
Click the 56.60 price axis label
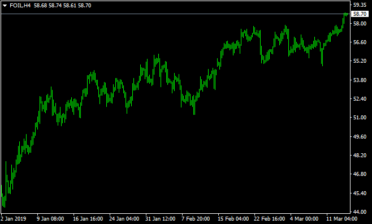pyautogui.click(x=360, y=42)
